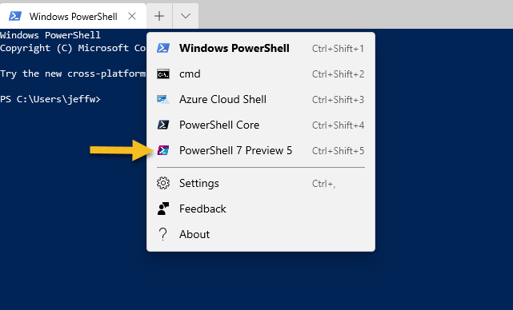Click 'Windows PowerShell' first terminal output line

[50, 35]
